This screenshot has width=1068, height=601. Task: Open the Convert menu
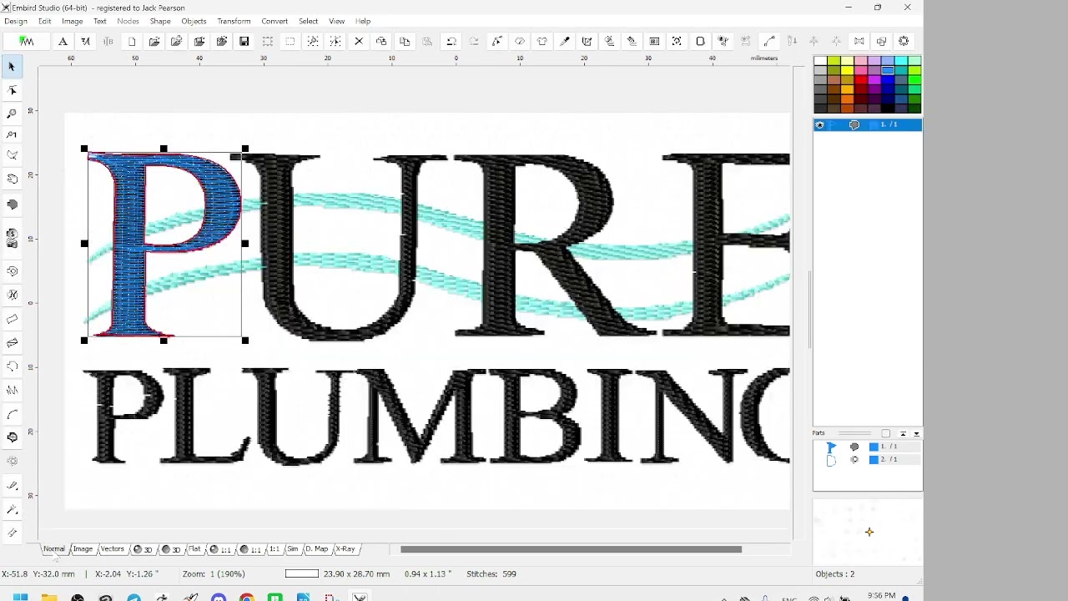click(x=275, y=21)
